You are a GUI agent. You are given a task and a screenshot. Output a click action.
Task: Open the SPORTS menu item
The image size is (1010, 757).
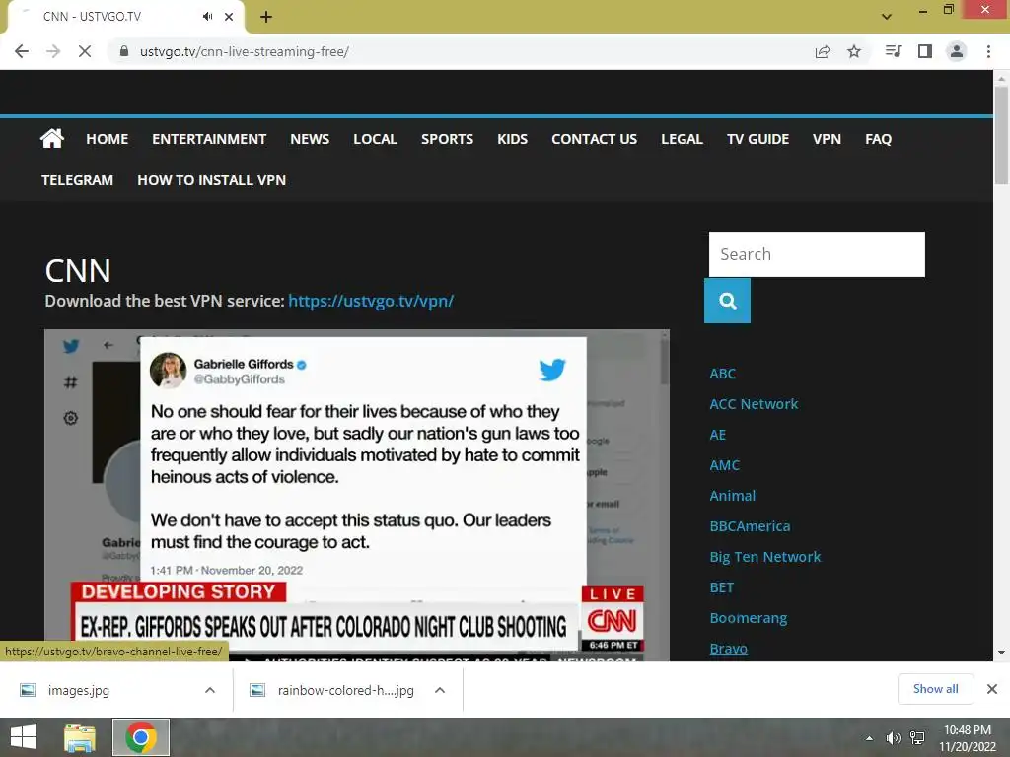pyautogui.click(x=447, y=139)
